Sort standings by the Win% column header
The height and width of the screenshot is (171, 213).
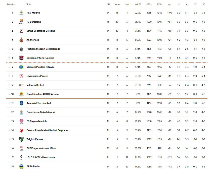[x=138, y=5]
